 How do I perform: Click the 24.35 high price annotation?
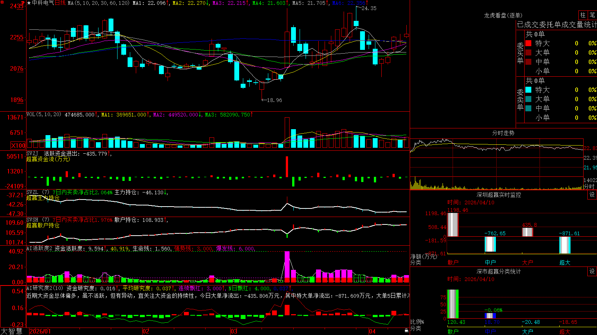(x=369, y=8)
